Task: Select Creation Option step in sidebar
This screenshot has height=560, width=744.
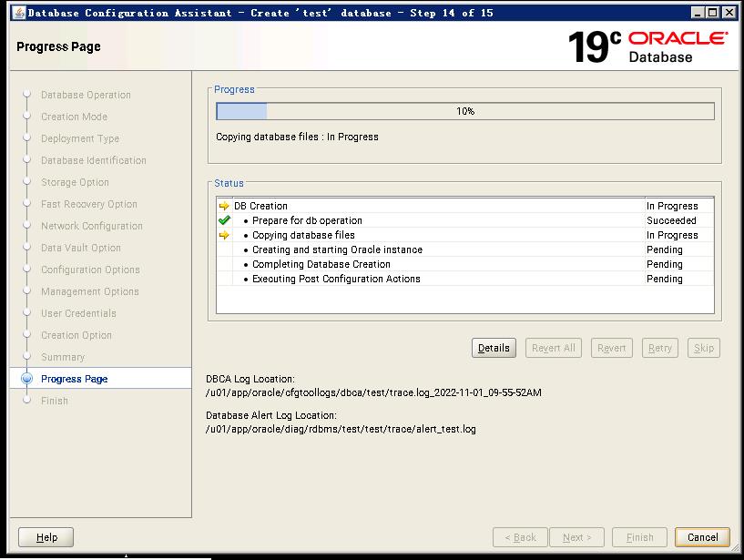Action: coord(76,335)
